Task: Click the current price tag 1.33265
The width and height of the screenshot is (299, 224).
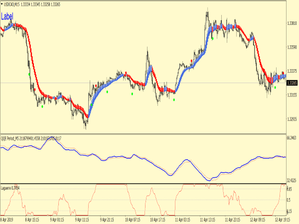Action: pos(292,83)
